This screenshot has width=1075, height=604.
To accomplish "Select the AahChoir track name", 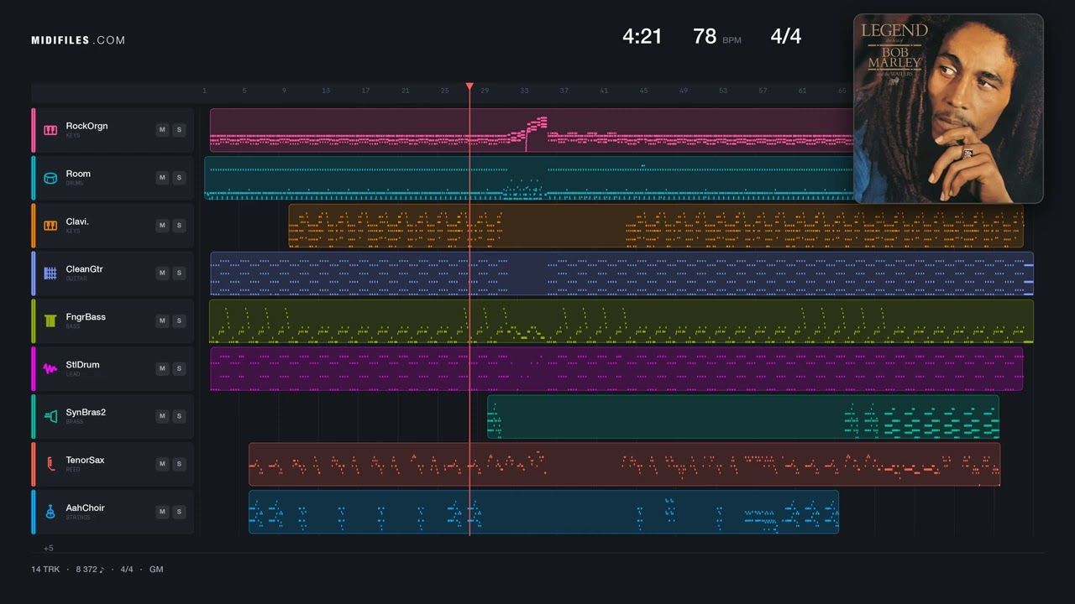I will click(85, 508).
